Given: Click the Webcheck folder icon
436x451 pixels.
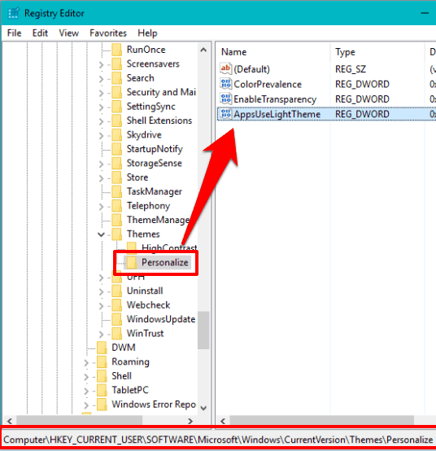Looking at the screenshot, I should tap(117, 305).
